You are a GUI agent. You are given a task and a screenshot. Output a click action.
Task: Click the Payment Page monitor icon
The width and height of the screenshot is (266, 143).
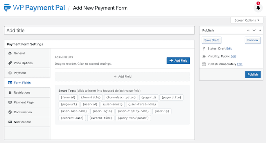10,102
